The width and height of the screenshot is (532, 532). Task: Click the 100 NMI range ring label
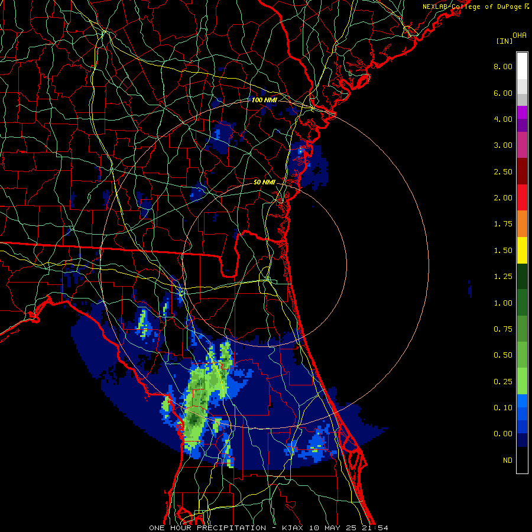264,100
